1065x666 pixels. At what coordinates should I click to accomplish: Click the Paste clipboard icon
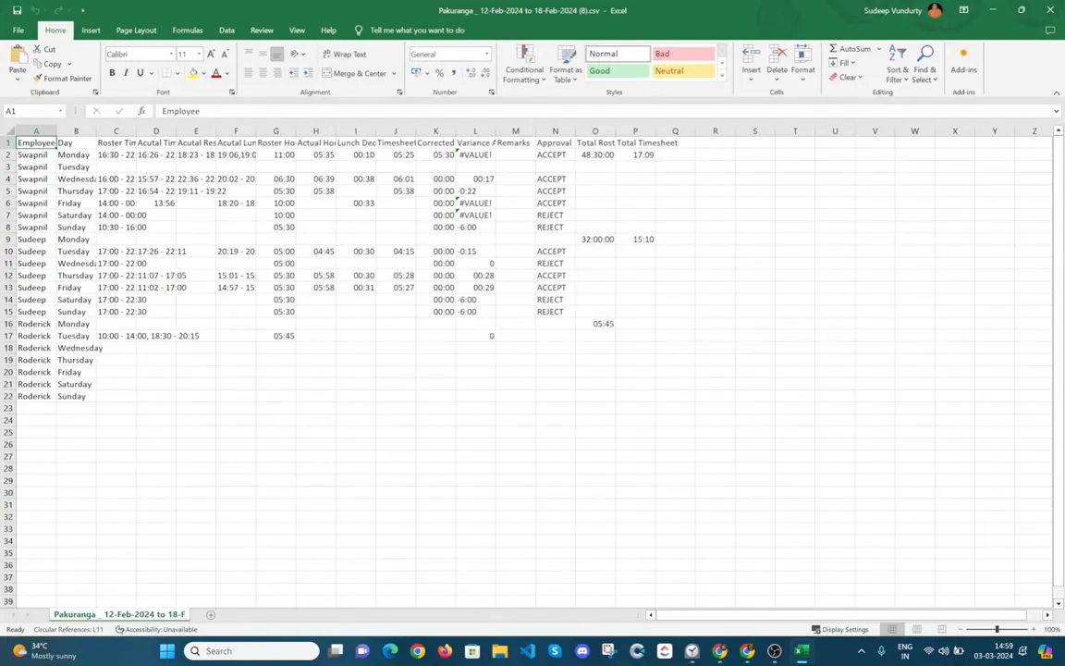point(18,55)
